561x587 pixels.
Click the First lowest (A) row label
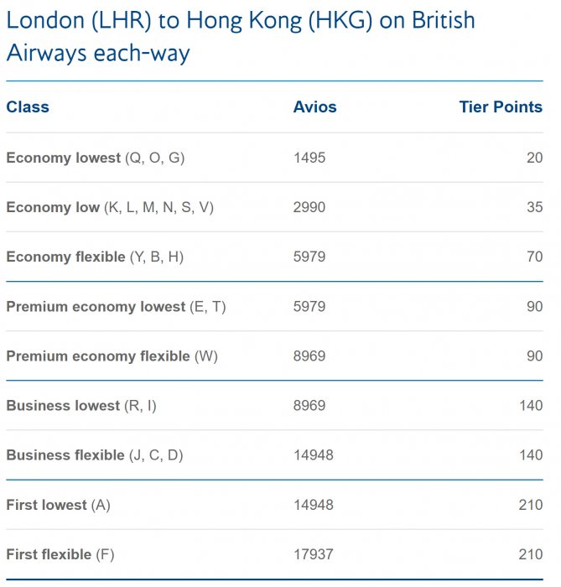tap(58, 505)
